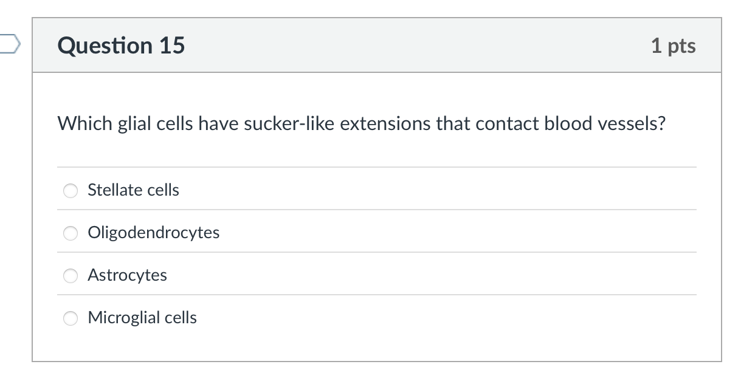This screenshot has width=755, height=367.
Task: Click the empty gray question header bar
Action: click(413, 46)
